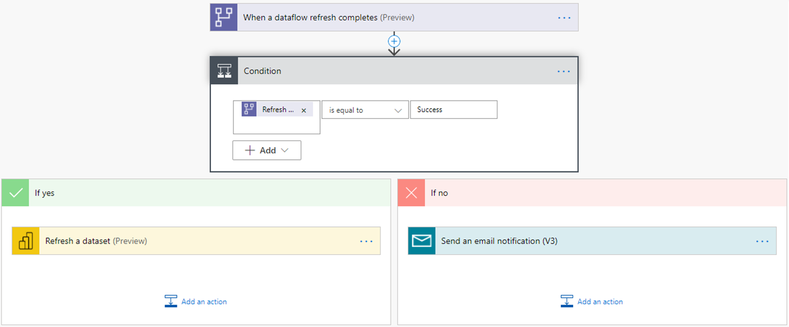This screenshot has width=789, height=327.
Task: Expand the Add condition dropdown button
Action: point(266,151)
